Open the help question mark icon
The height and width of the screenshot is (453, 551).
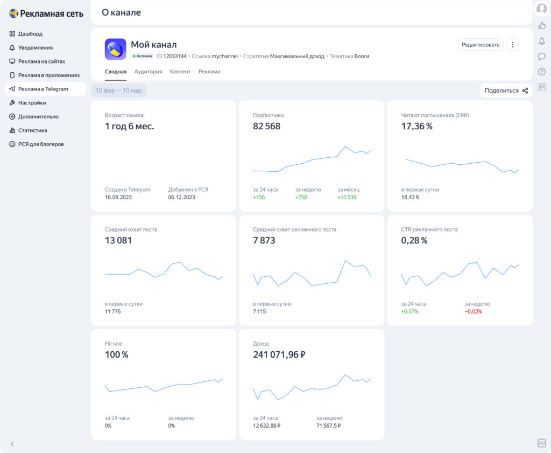pos(542,72)
